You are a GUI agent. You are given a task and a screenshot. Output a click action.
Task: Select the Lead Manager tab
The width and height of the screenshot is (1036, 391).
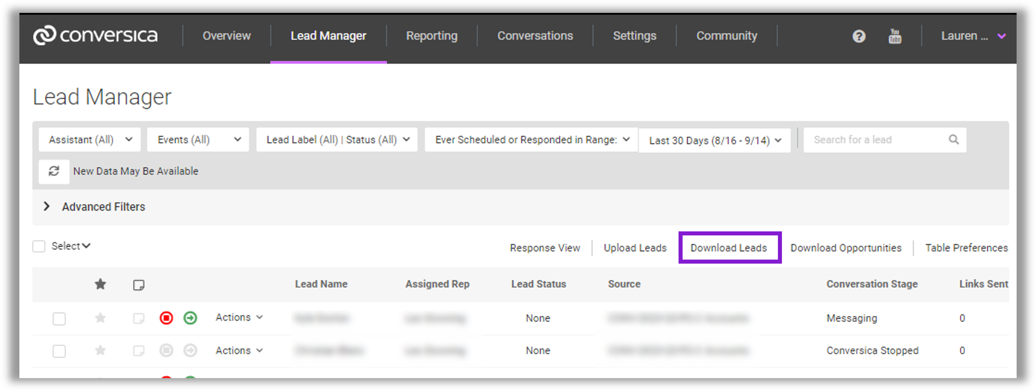coord(328,36)
